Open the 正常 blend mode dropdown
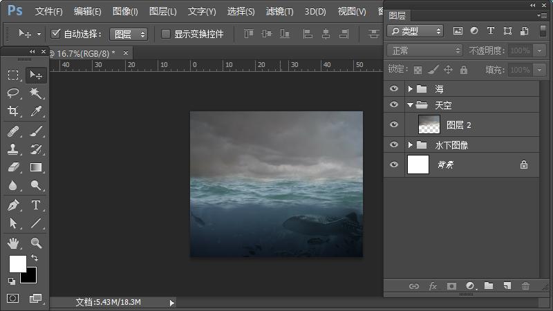The height and width of the screenshot is (311, 553). pos(424,50)
